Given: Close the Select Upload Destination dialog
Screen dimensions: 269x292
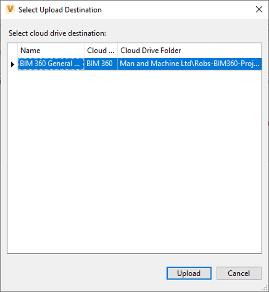Looking at the screenshot, I should (259, 9).
